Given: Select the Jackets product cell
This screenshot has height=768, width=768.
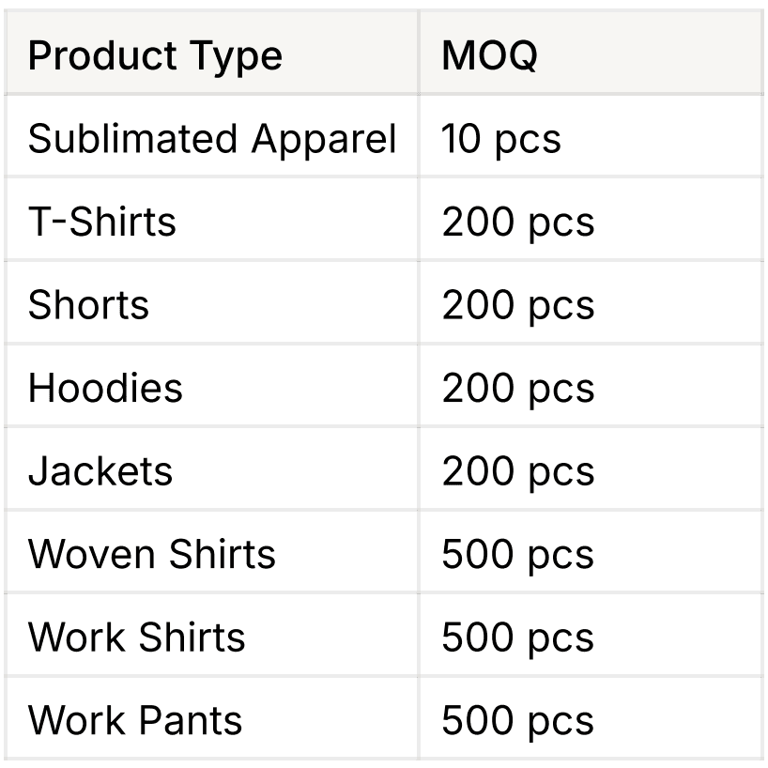Looking at the screenshot, I should click(100, 471).
